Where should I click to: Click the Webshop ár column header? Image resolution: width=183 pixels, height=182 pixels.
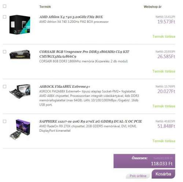(x=153, y=7)
